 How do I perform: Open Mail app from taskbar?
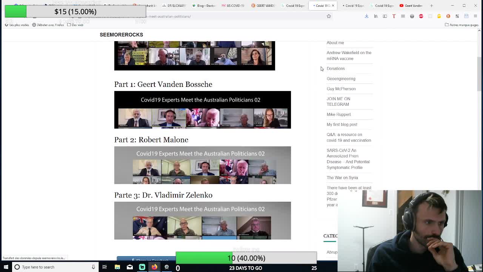pos(130,267)
